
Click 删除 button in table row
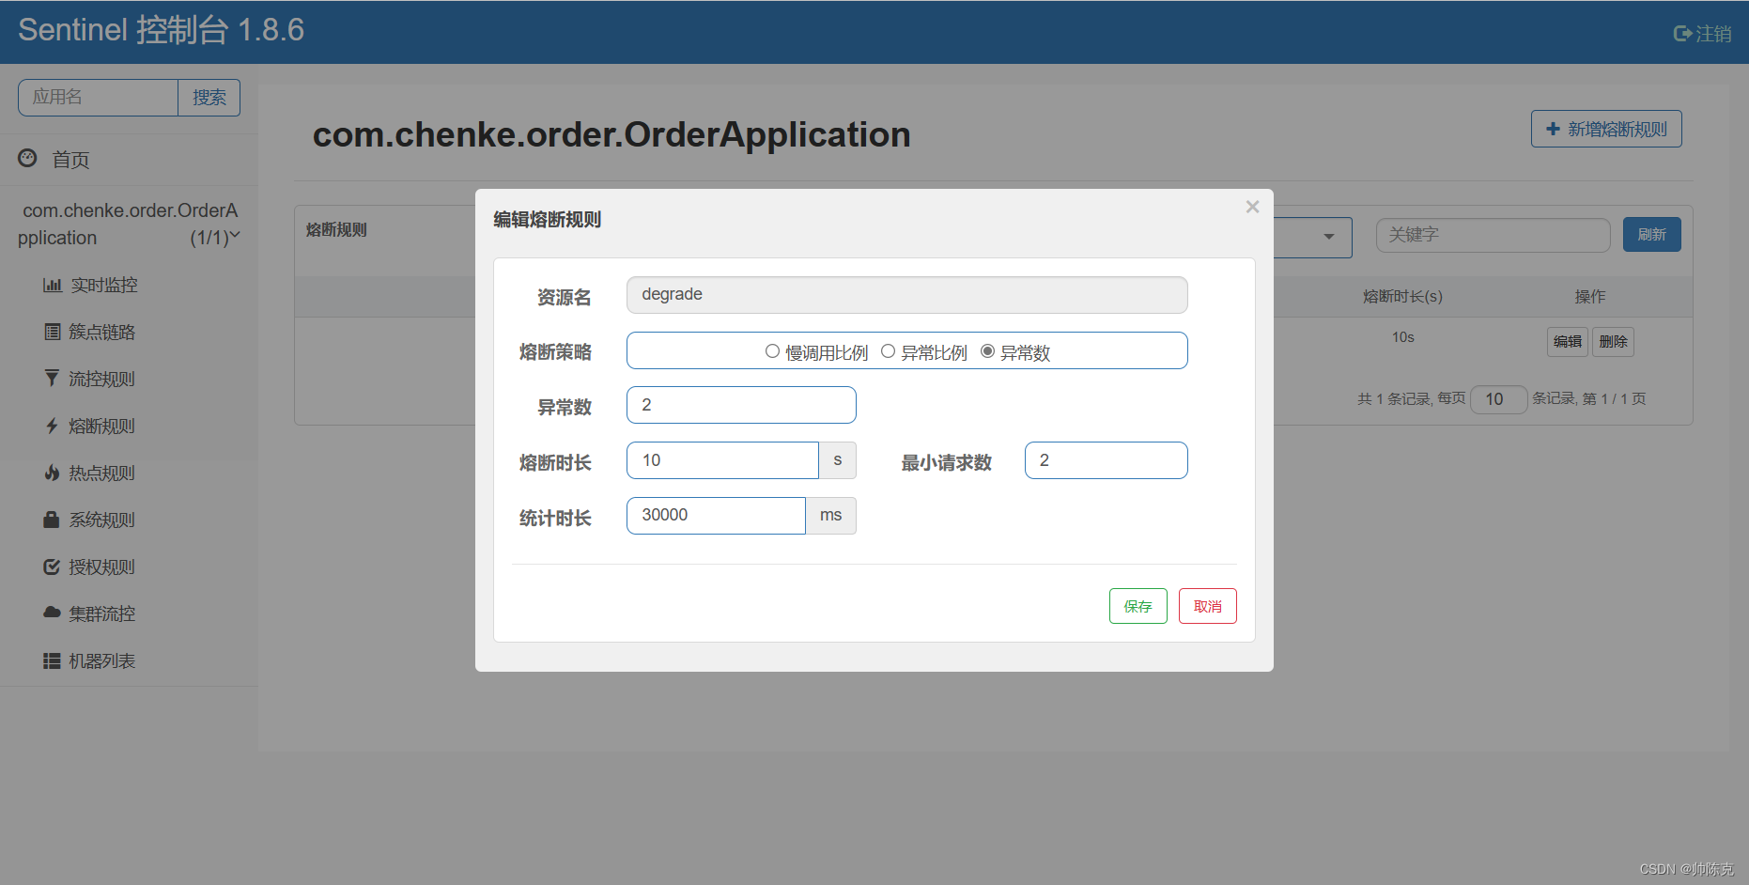(x=1614, y=342)
